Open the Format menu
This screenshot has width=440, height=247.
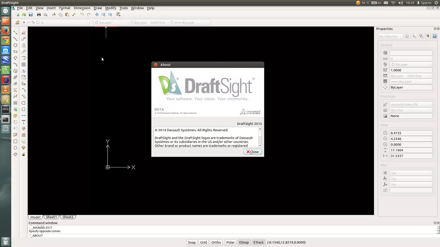65,8
